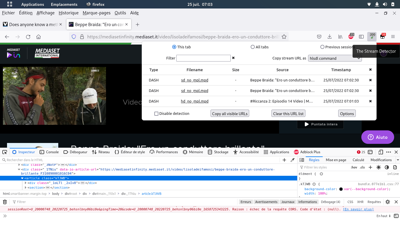The height and width of the screenshot is (225, 400).
Task: Reload the current page
Action: click(28, 37)
